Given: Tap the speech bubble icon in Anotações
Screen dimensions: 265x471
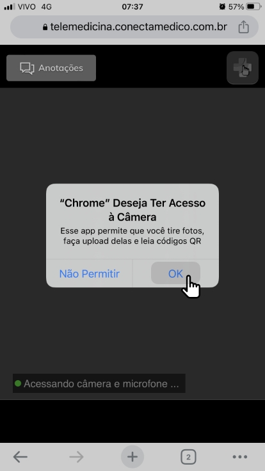Looking at the screenshot, I should [x=27, y=68].
